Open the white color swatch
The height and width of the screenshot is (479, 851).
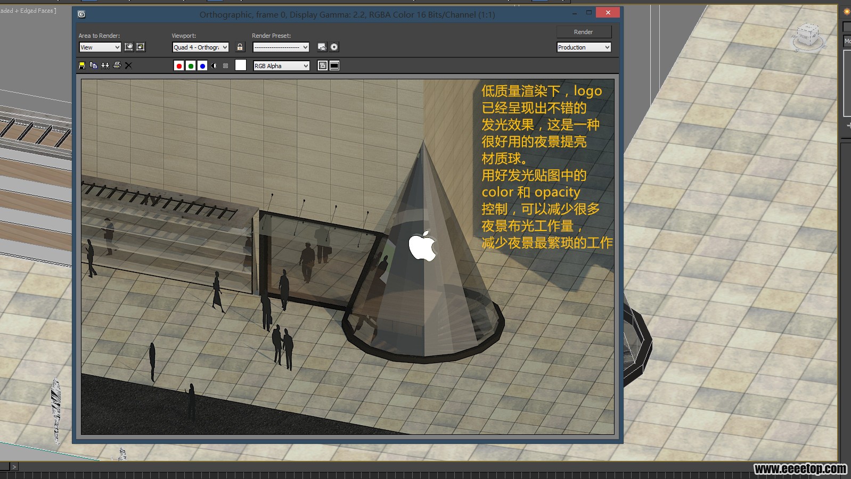click(x=241, y=65)
